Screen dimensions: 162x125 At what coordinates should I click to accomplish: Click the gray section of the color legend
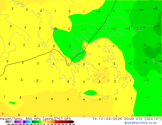[10, 122]
